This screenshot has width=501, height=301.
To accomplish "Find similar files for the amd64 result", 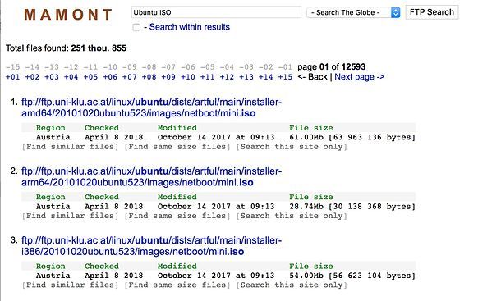I will [70, 147].
